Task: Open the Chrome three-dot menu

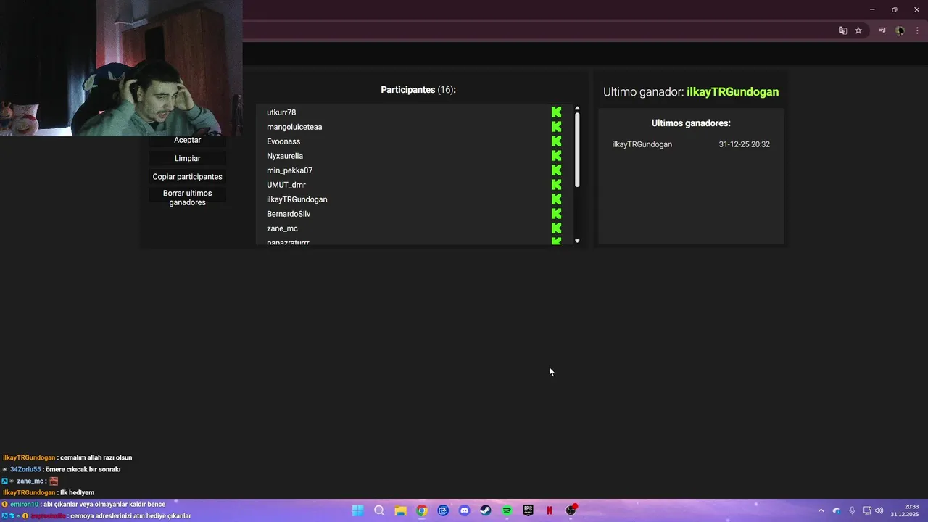Action: [917, 30]
